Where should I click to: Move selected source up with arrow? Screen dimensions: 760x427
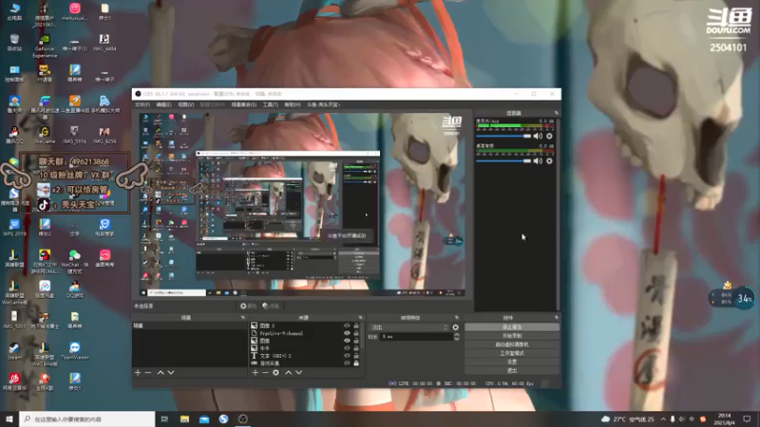click(289, 372)
